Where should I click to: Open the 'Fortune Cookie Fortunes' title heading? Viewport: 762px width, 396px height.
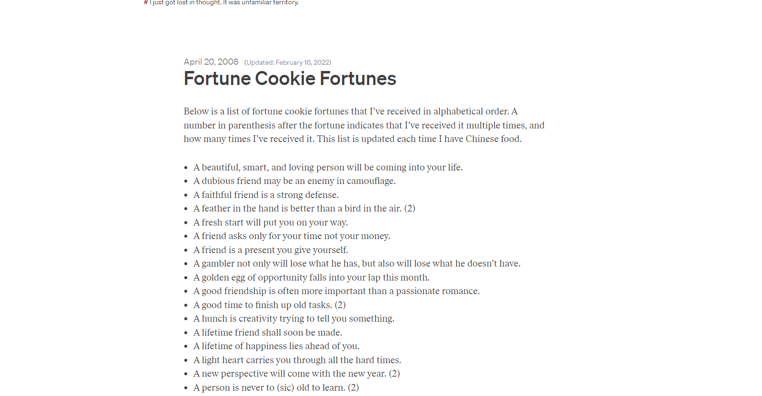point(290,79)
